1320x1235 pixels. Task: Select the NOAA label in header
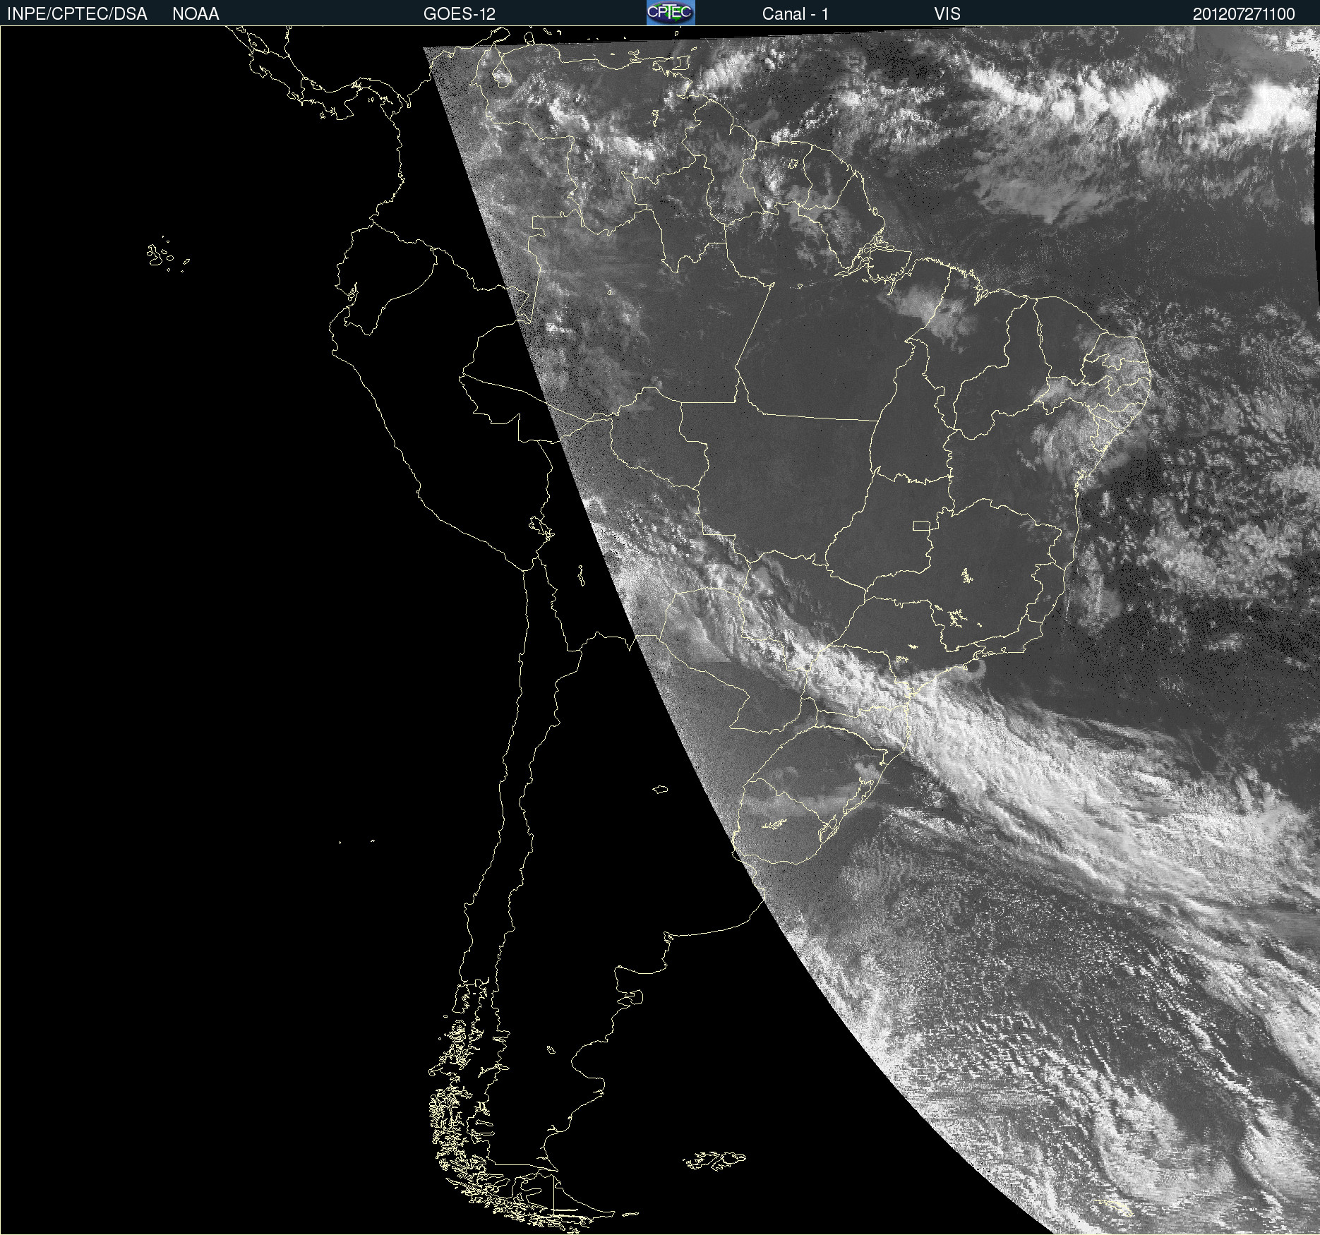pos(196,14)
